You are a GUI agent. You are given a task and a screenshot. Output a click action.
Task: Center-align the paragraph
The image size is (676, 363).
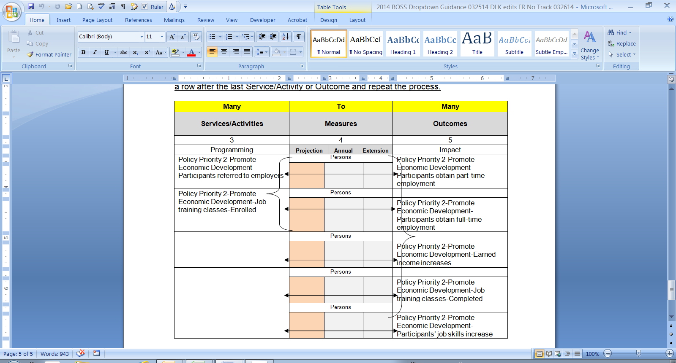point(224,52)
